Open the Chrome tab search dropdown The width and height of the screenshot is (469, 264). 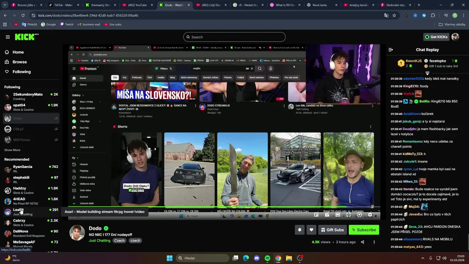5,5
